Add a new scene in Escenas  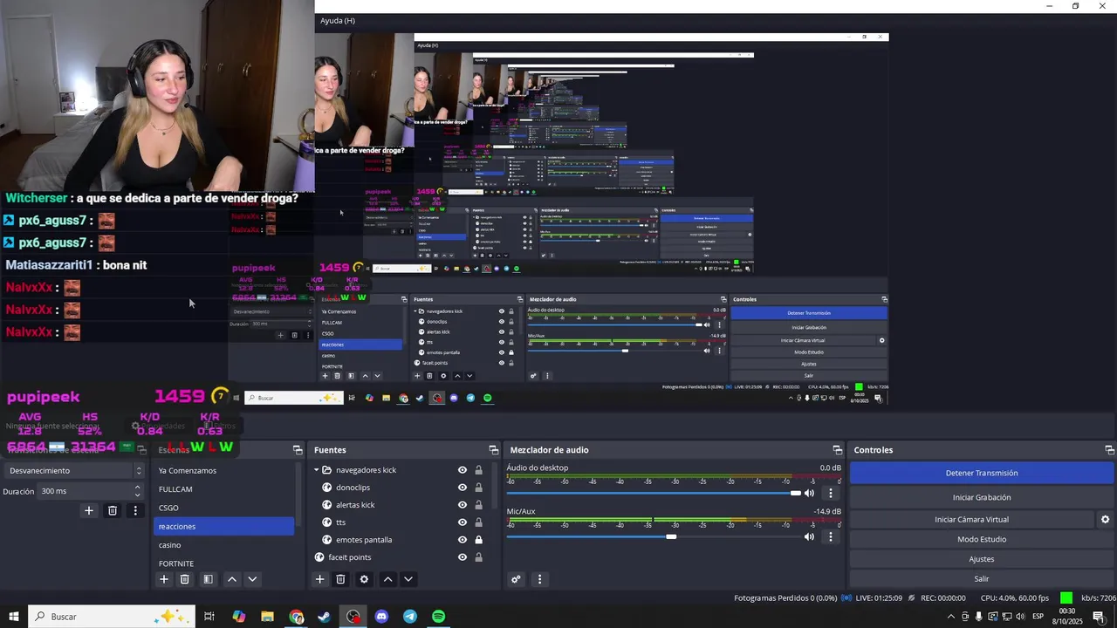coord(163,579)
